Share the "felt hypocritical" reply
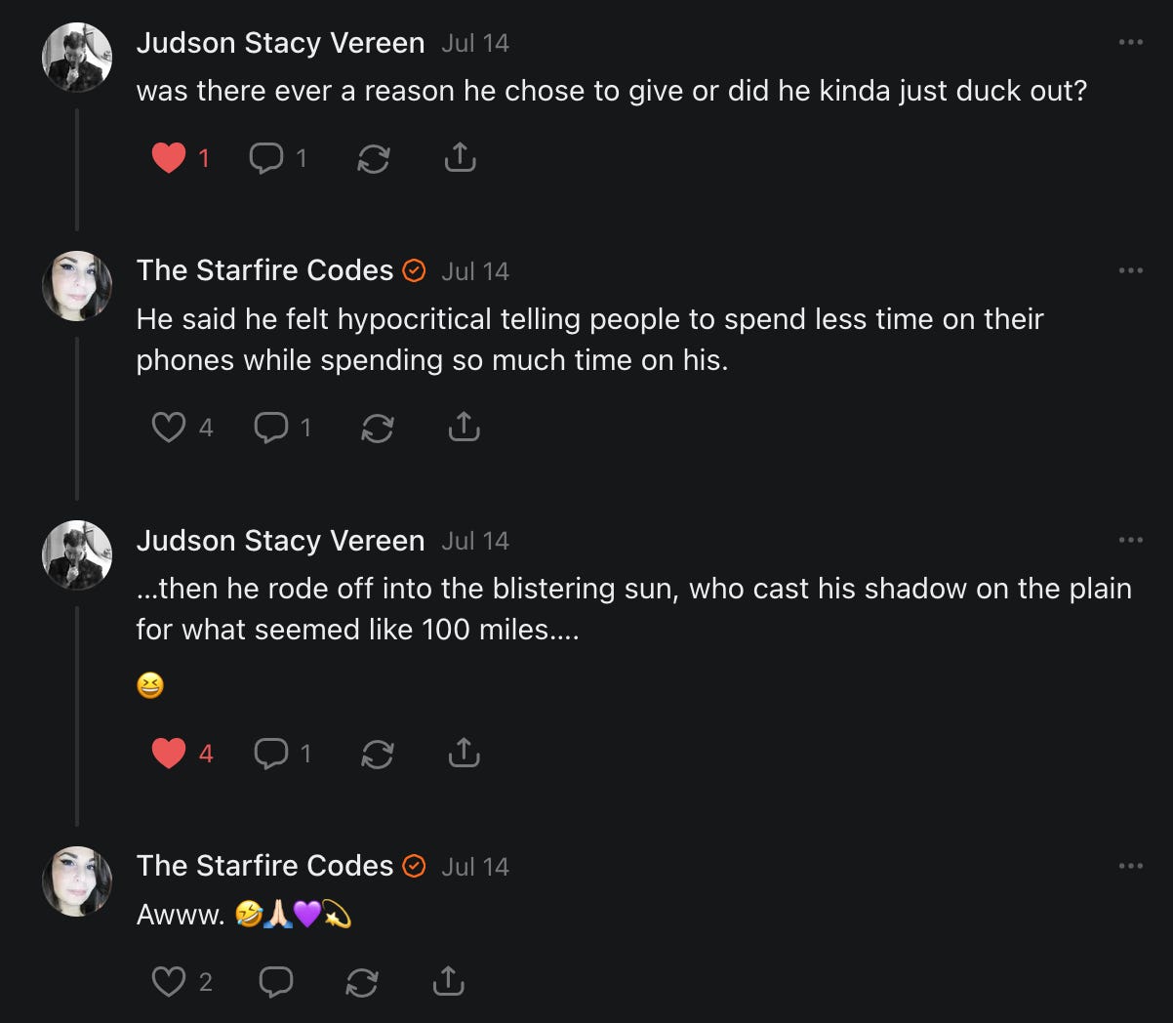 point(464,428)
